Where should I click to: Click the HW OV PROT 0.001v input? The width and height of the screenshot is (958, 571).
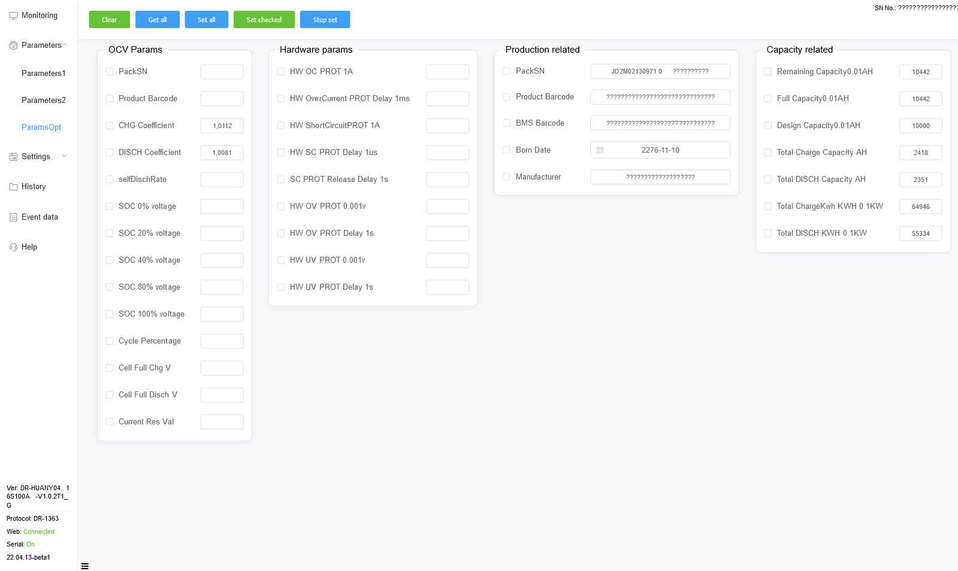[448, 206]
